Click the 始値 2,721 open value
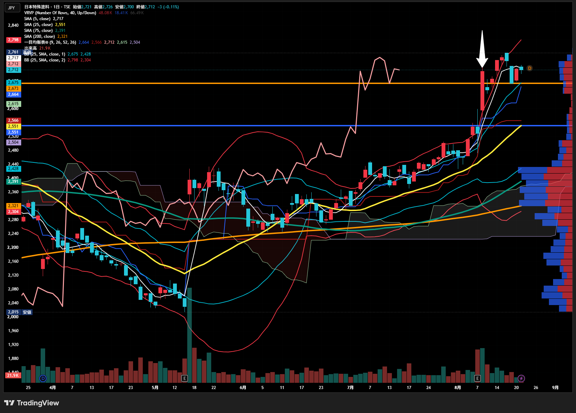Image resolution: width=576 pixels, height=413 pixels. 82,7
